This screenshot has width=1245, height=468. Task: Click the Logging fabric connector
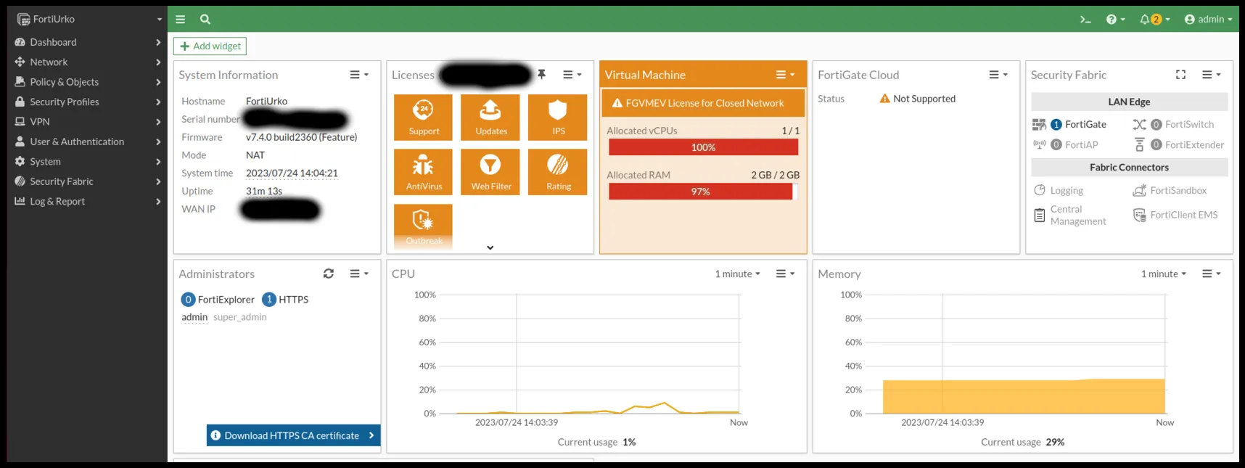point(1059,190)
